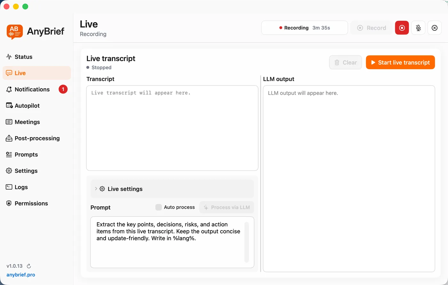Click the Status pulse icon

9,57
